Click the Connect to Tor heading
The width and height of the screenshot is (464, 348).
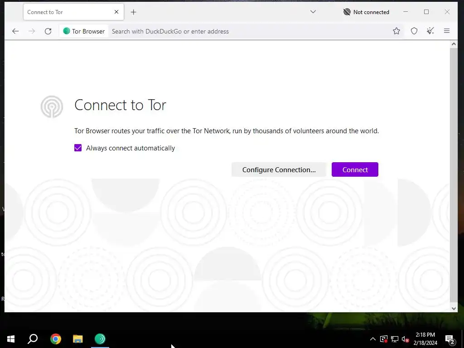click(x=121, y=105)
